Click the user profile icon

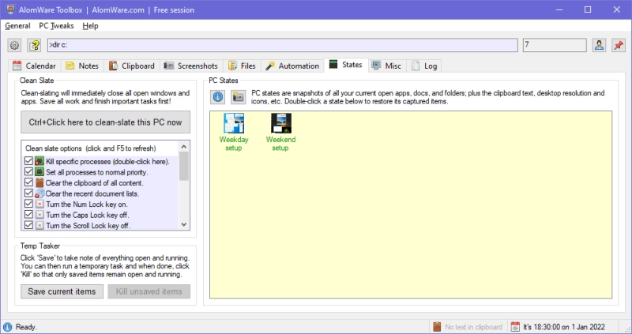pos(599,45)
